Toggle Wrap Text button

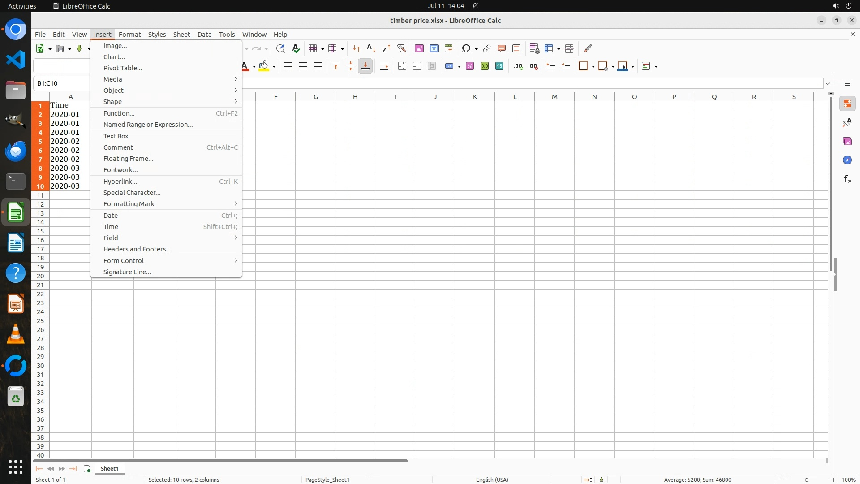click(x=384, y=66)
